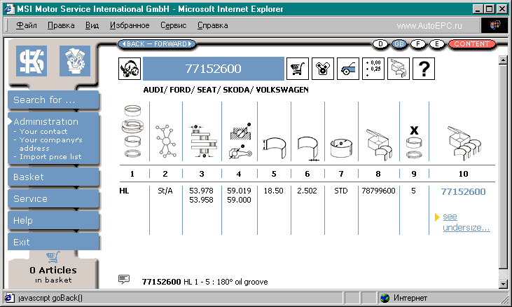Click the Windows flag logo in menu bar
512x307 pixels.
(494, 25)
